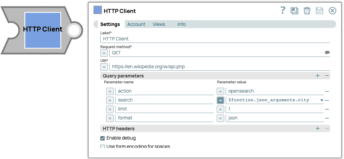This screenshot has width=344, height=159.
Task: Check Use form encoding for spaces
Action: coord(102,147)
